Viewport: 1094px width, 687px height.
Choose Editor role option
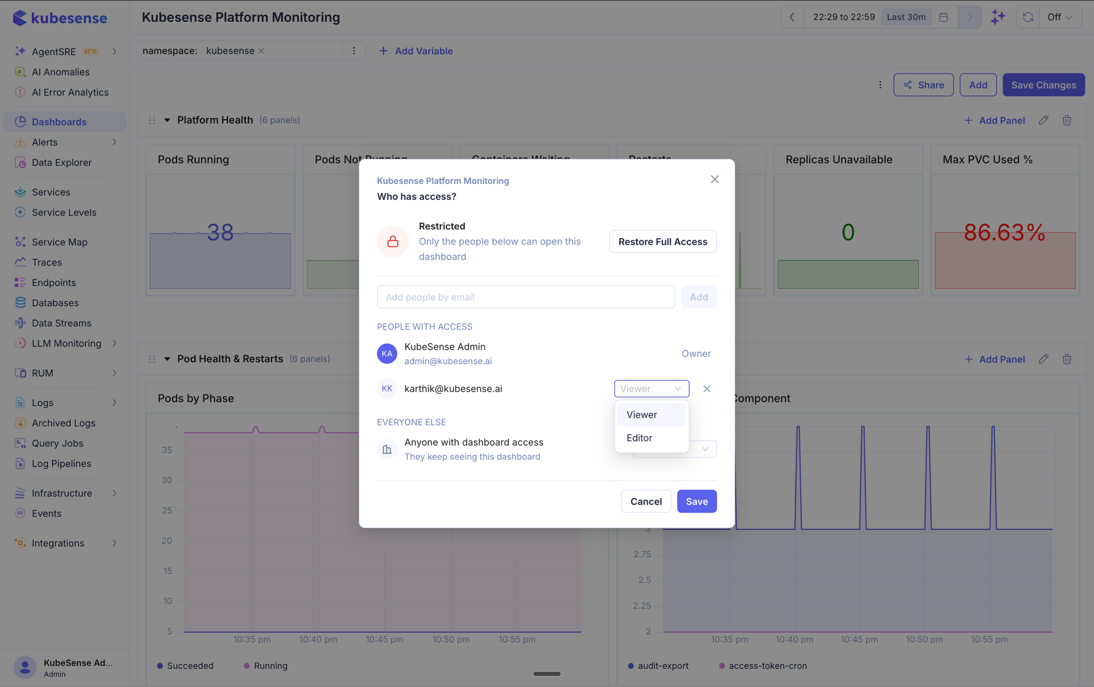(x=651, y=438)
